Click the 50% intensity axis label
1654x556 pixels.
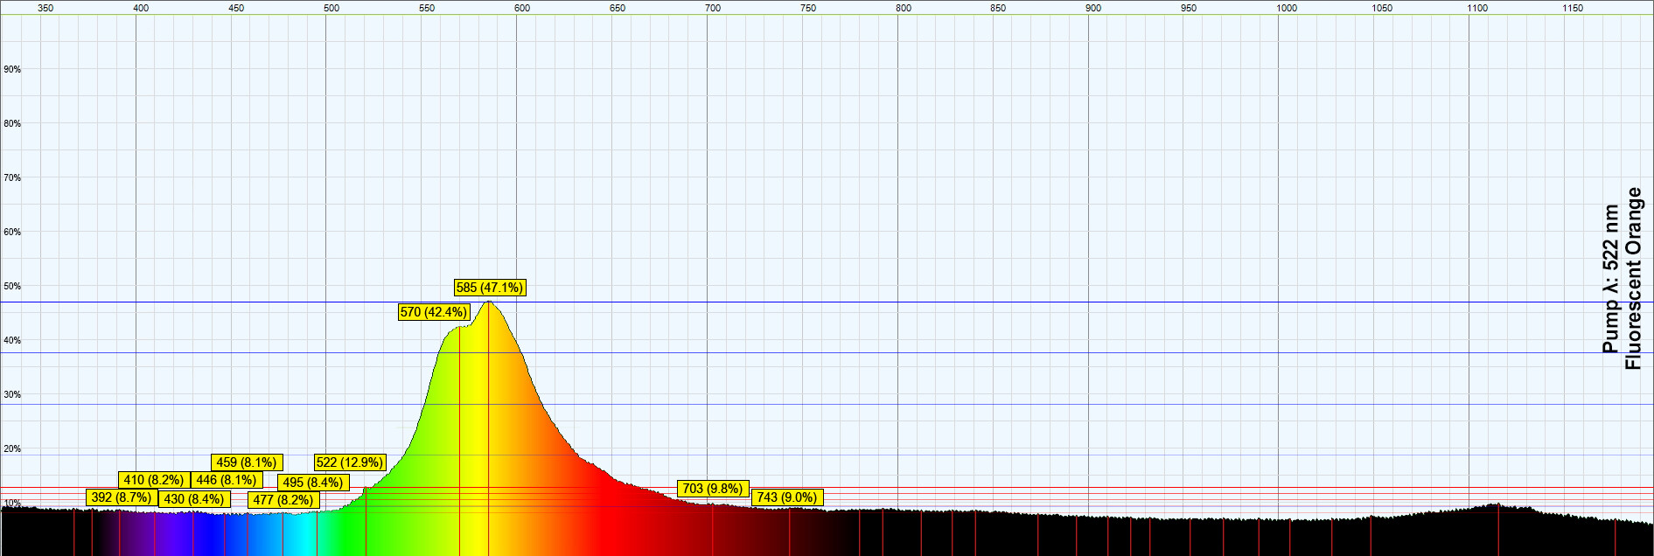[x=12, y=286]
